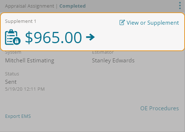Click the Estimator field label
This screenshot has height=132, width=185.
click(x=103, y=53)
